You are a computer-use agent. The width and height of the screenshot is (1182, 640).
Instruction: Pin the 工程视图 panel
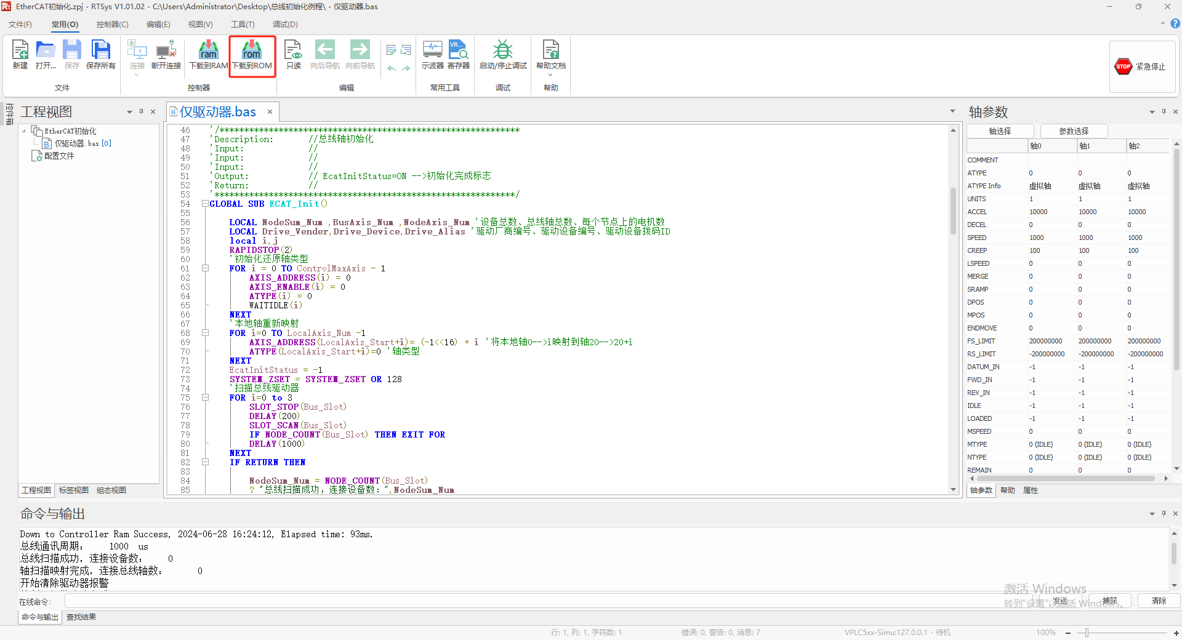pyautogui.click(x=141, y=111)
